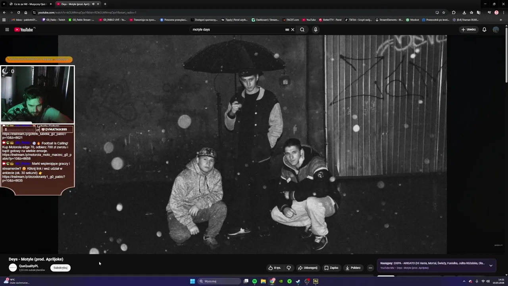Click the video title 'Deys - Motyle (prod. Apriljoke)'

(x=36, y=259)
